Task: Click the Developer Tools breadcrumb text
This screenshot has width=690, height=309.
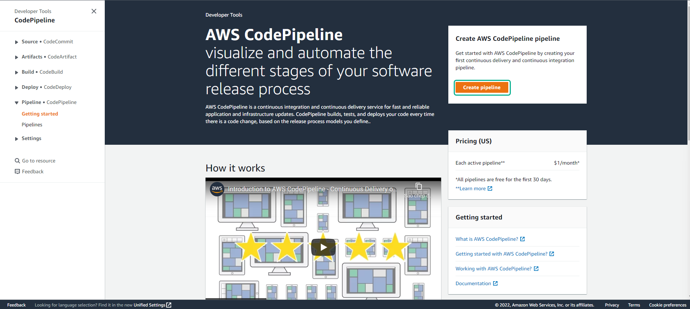Action: [x=224, y=15]
